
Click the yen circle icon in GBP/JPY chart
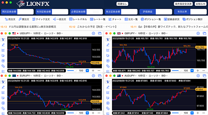(108, 61)
